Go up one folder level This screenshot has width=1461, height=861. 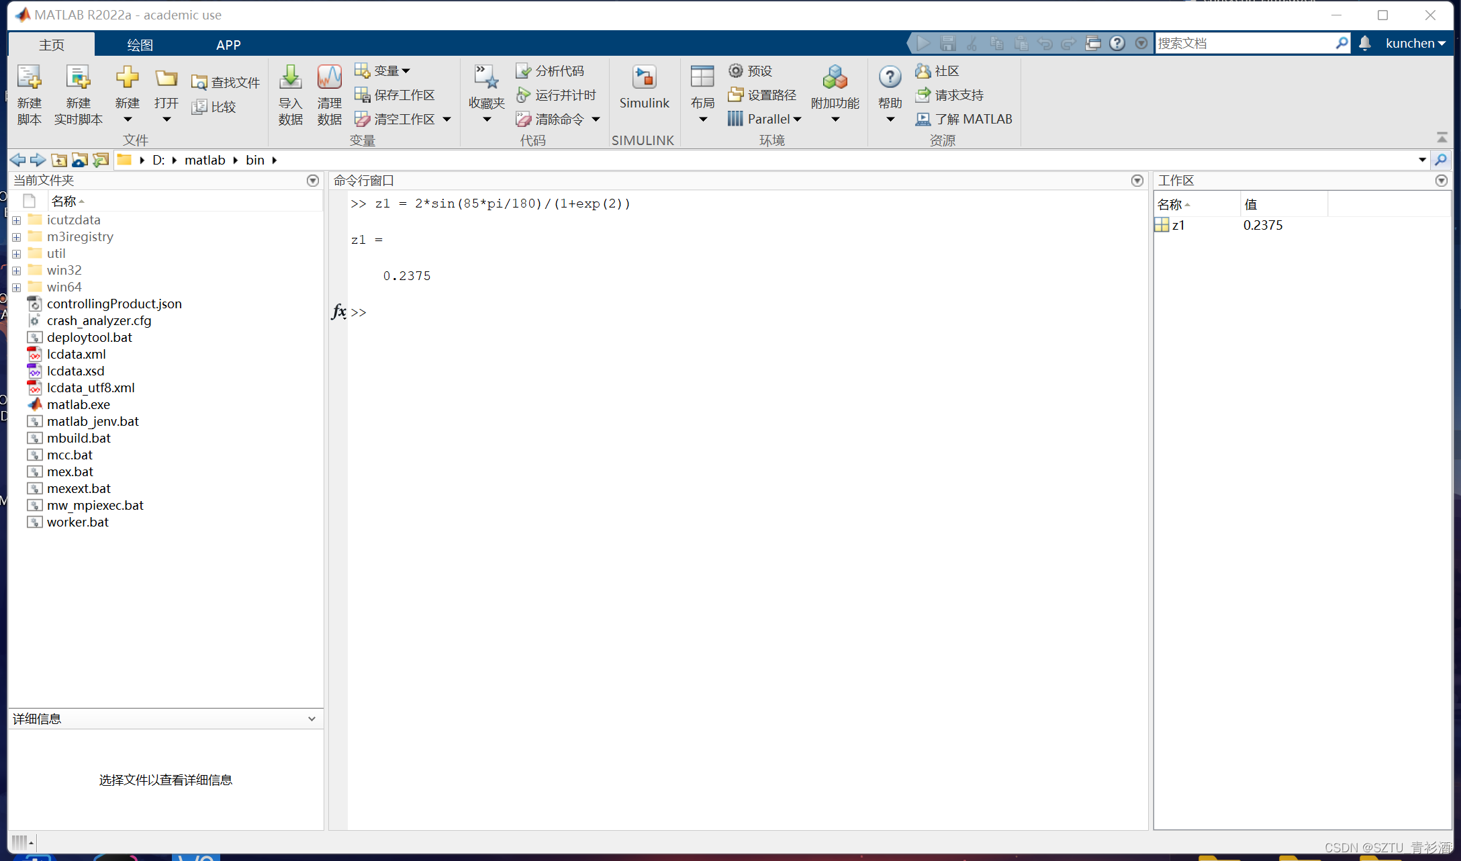pyautogui.click(x=59, y=160)
